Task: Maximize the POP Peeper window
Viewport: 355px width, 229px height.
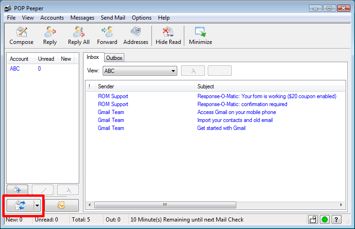Action: tap(329, 8)
